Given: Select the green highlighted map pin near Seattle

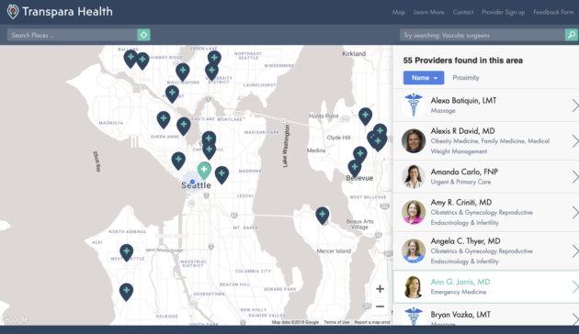Looking at the screenshot, I should click(204, 171).
